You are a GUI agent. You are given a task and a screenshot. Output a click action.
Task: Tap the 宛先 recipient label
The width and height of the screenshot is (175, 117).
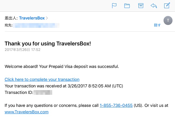click(8, 25)
